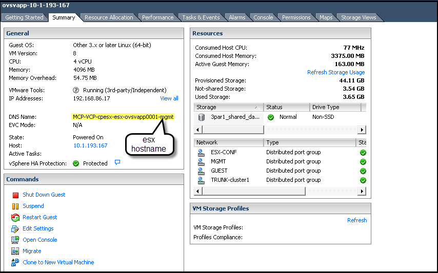Click the Restart Guest icon
Viewport: 438px width, 273px height.
[x=15, y=218]
